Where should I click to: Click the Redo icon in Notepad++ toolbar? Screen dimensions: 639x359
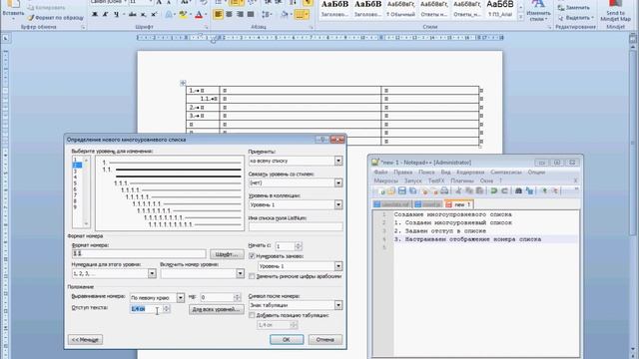pos(504,190)
